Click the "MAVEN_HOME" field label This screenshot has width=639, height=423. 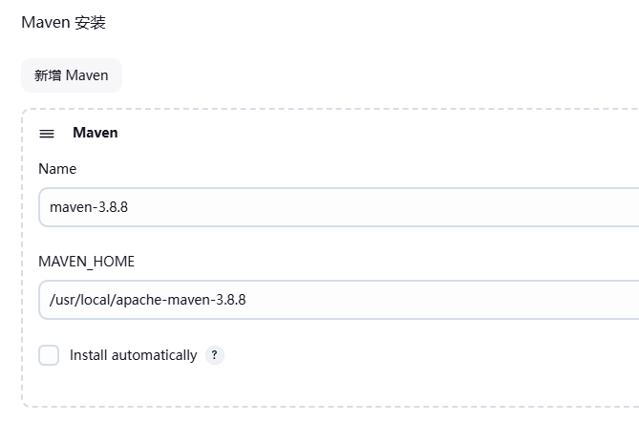point(86,262)
